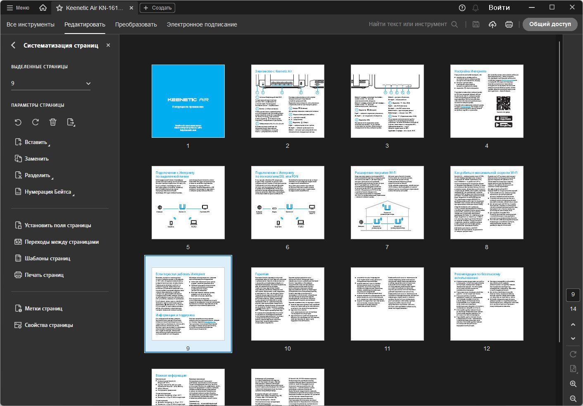Select page 7 thumbnail
Image resolution: width=583 pixels, height=406 pixels.
coord(387,203)
